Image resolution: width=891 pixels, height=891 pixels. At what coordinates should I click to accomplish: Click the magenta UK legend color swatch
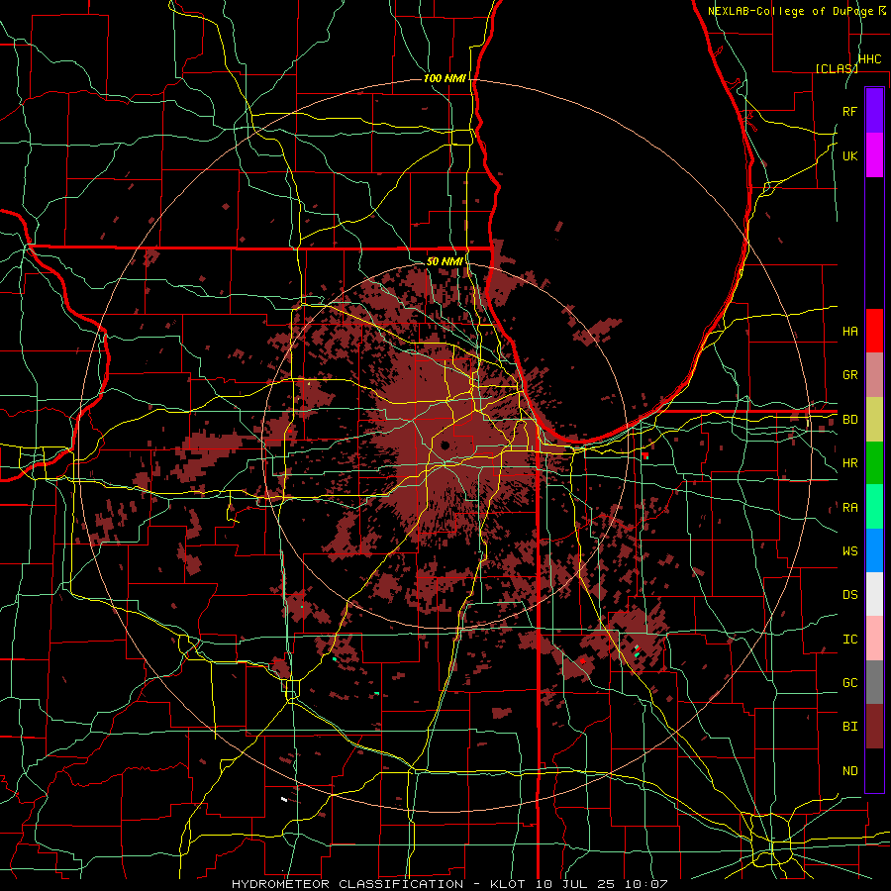pos(874,155)
